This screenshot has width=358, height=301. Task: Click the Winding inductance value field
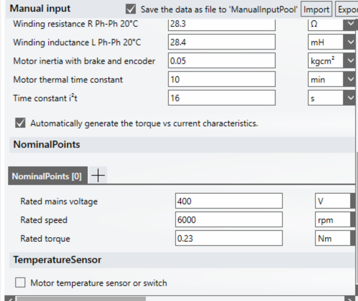pyautogui.click(x=221, y=42)
